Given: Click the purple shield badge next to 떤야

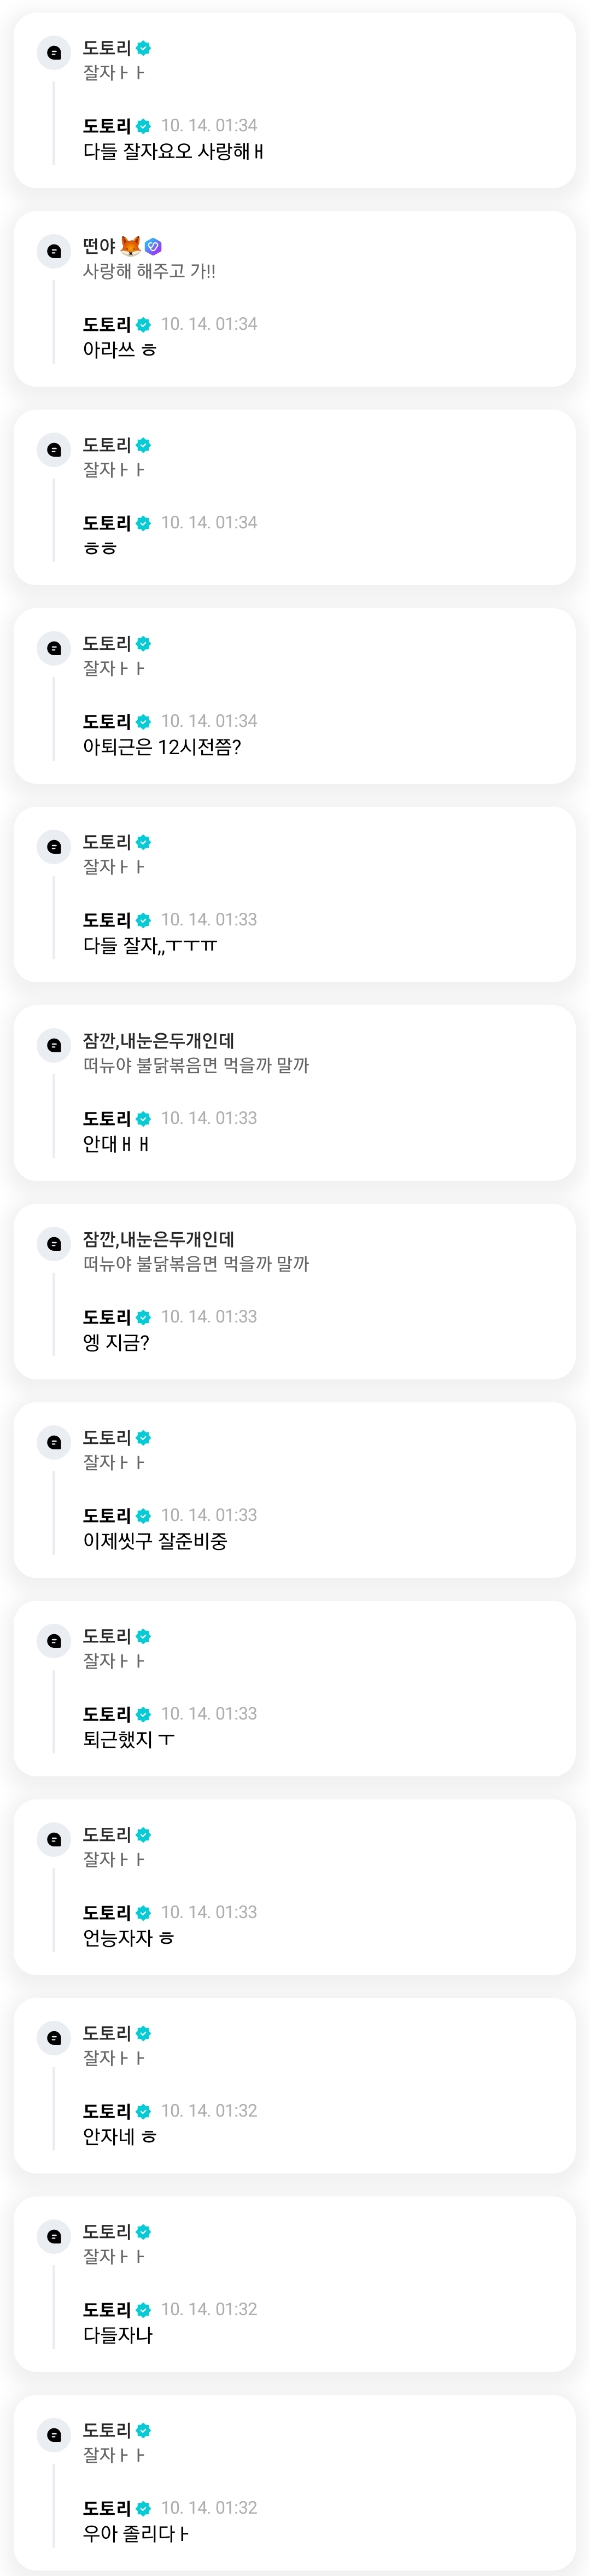Looking at the screenshot, I should coord(153,246).
